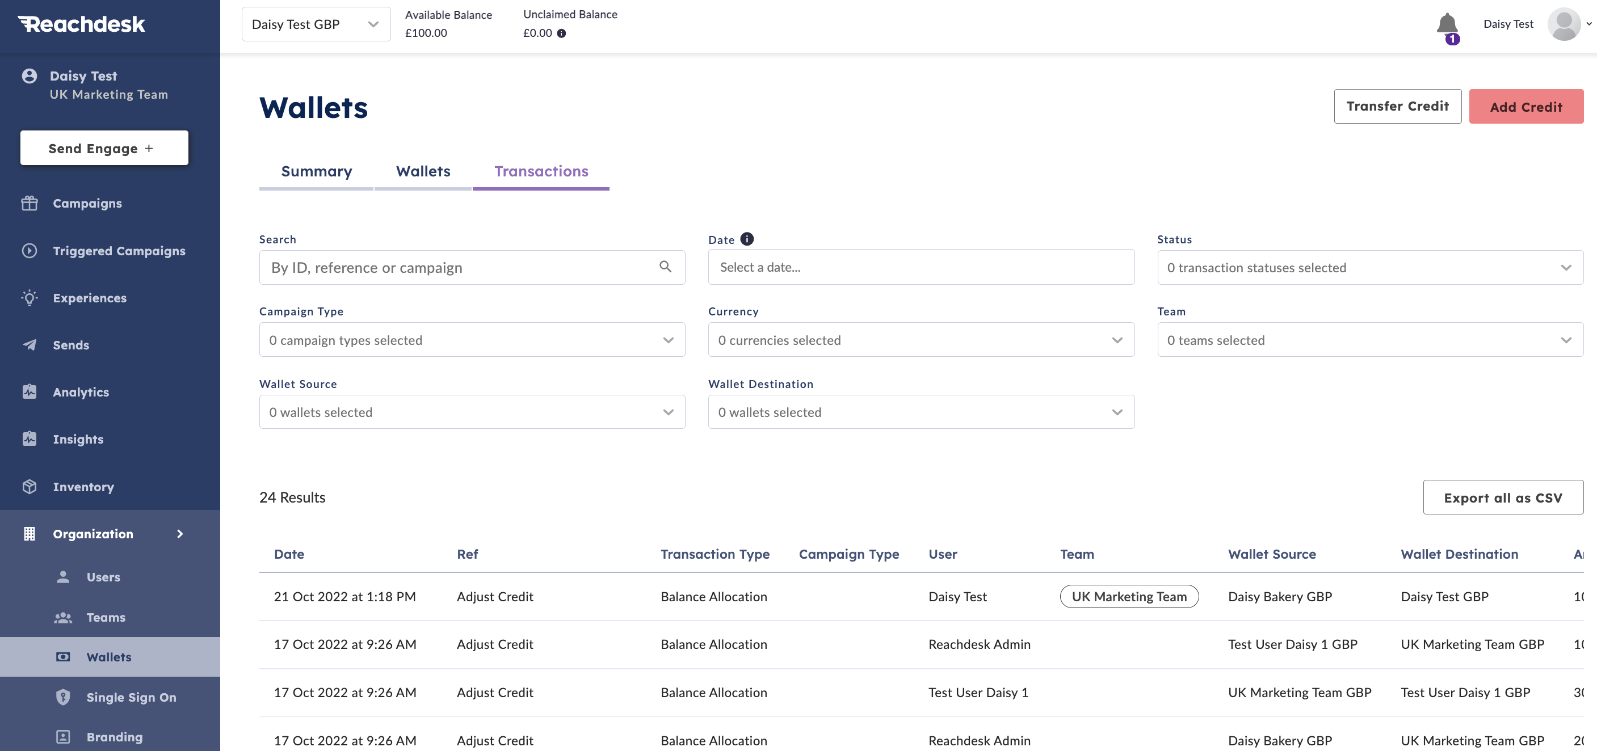Switch to the Summary tab
Image resolution: width=1597 pixels, height=751 pixels.
click(316, 171)
